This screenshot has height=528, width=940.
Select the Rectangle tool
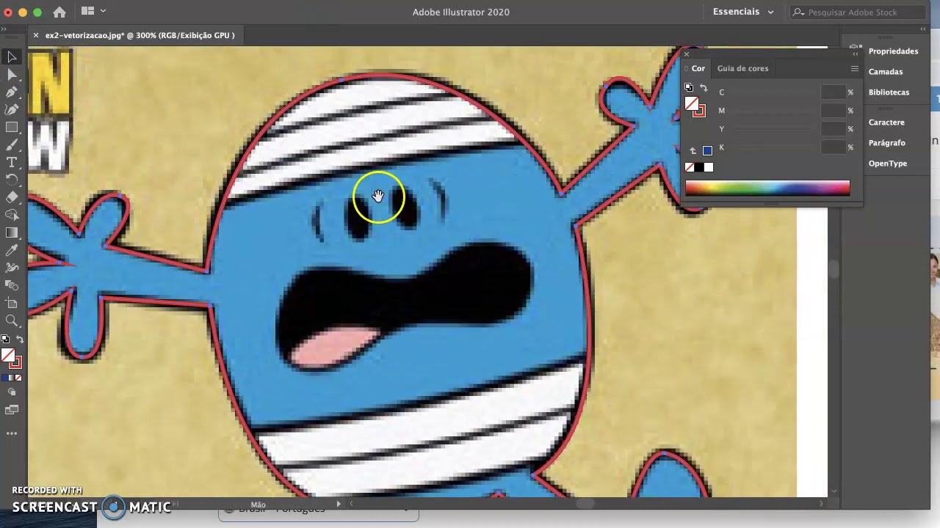[12, 128]
